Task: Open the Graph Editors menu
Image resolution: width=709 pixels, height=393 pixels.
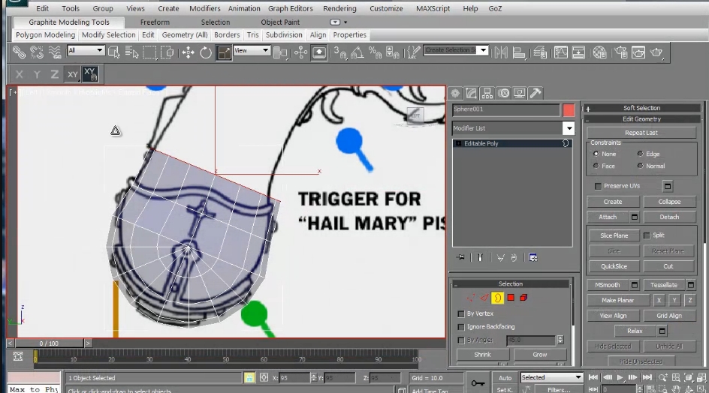Action: (291, 8)
